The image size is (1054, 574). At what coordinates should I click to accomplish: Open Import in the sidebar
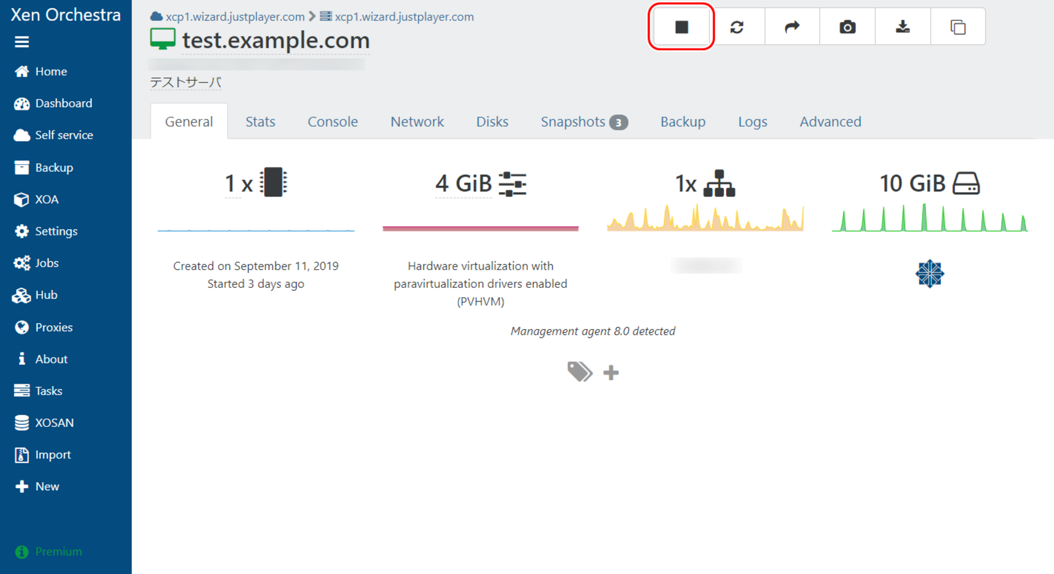click(x=43, y=455)
